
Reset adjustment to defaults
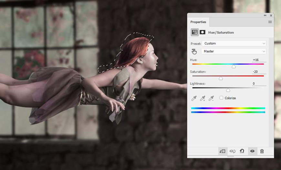pos(242,151)
